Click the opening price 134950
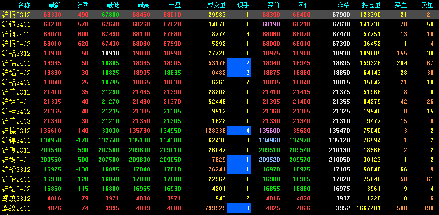 (170, 131)
